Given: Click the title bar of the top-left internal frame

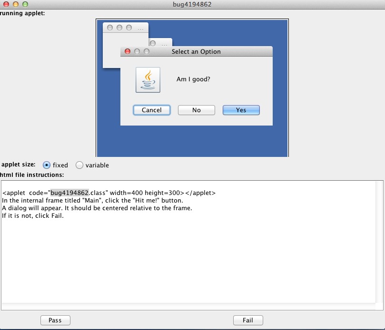Looking at the screenshot, I should pos(126,28).
